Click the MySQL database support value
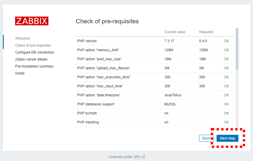 (170, 104)
